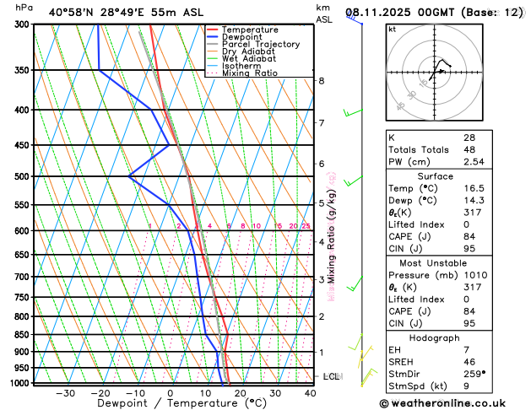Viewport: 531px width, 410px height.
Task: Click the surface Dewp value 14.3
Action: [474, 200]
